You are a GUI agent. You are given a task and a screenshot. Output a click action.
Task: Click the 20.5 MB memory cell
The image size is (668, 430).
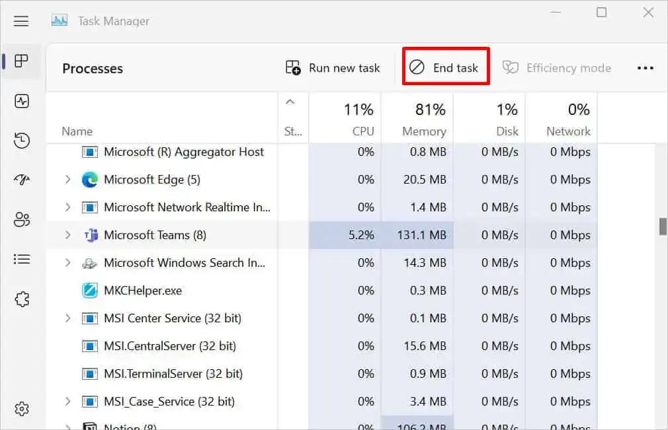click(x=417, y=180)
